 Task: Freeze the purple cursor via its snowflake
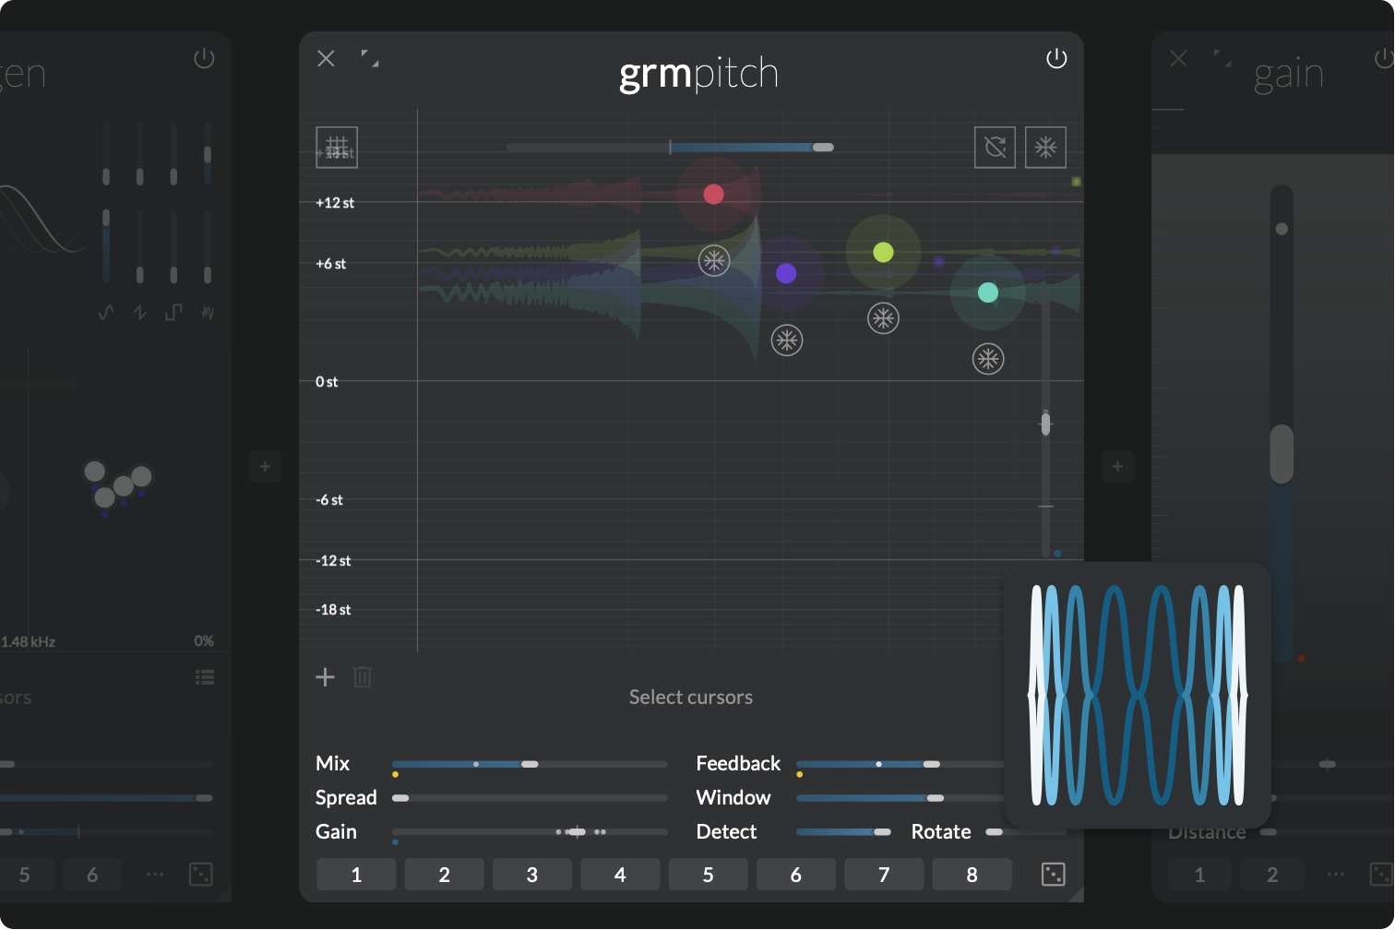[x=787, y=340]
